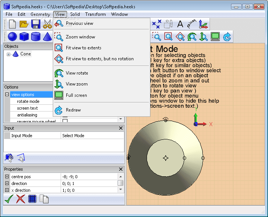Click the Redraw icon in the toolbar
Screen dimensions: 268x217
[227, 37]
